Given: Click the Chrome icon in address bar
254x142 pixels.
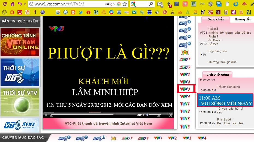Looking at the screenshot, I should [119, 4].
